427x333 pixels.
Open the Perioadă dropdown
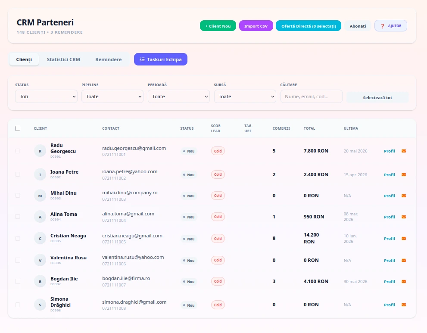[x=179, y=96]
